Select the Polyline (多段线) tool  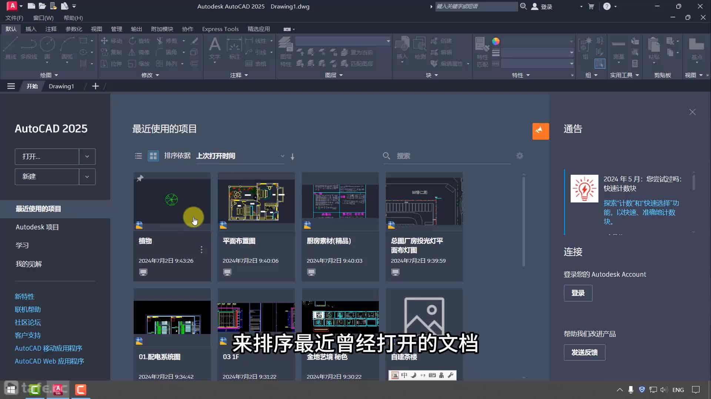click(29, 48)
